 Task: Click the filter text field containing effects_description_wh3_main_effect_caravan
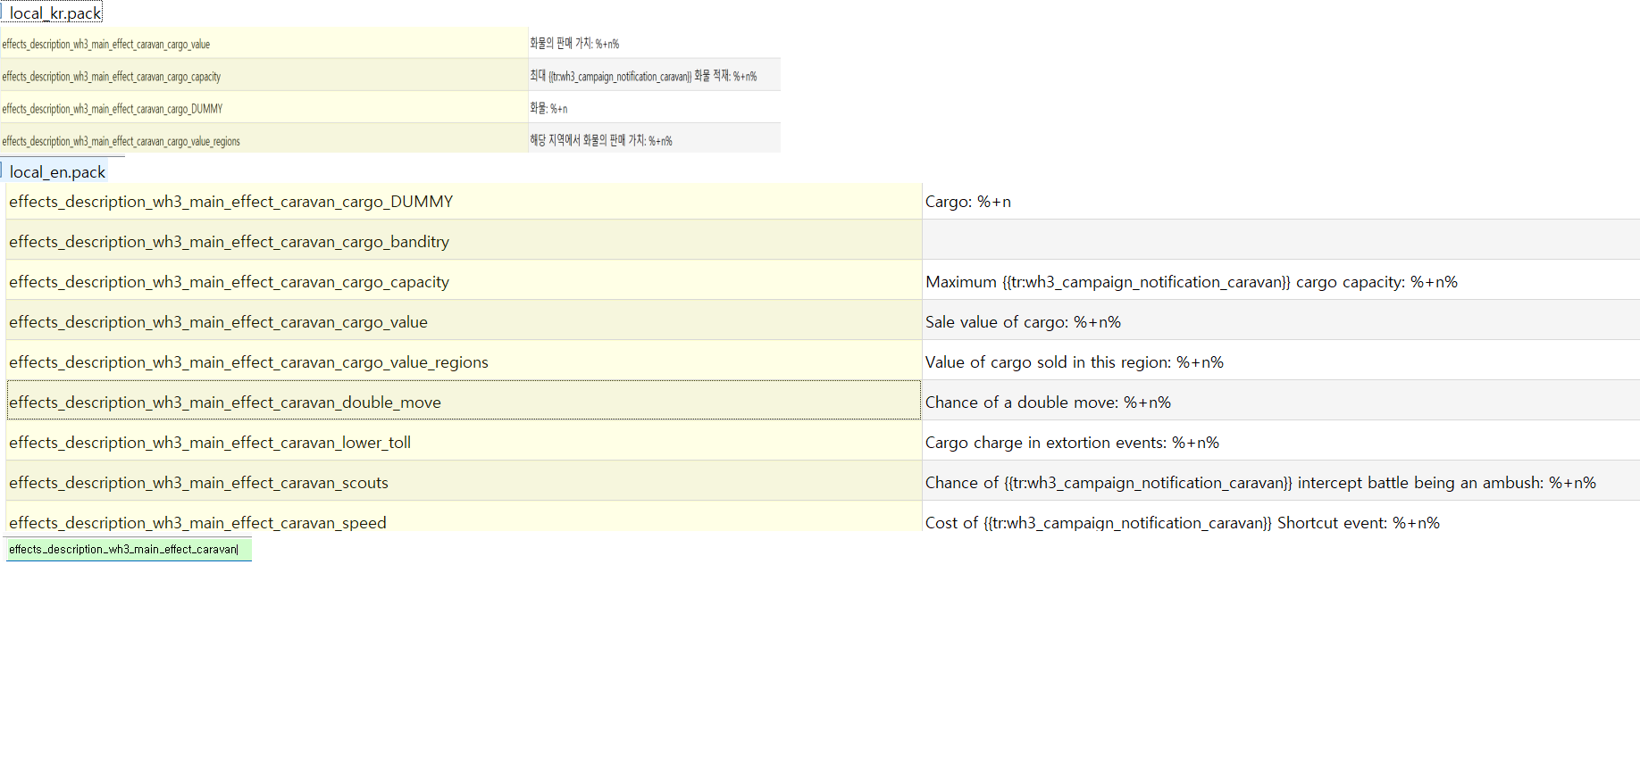[128, 550]
